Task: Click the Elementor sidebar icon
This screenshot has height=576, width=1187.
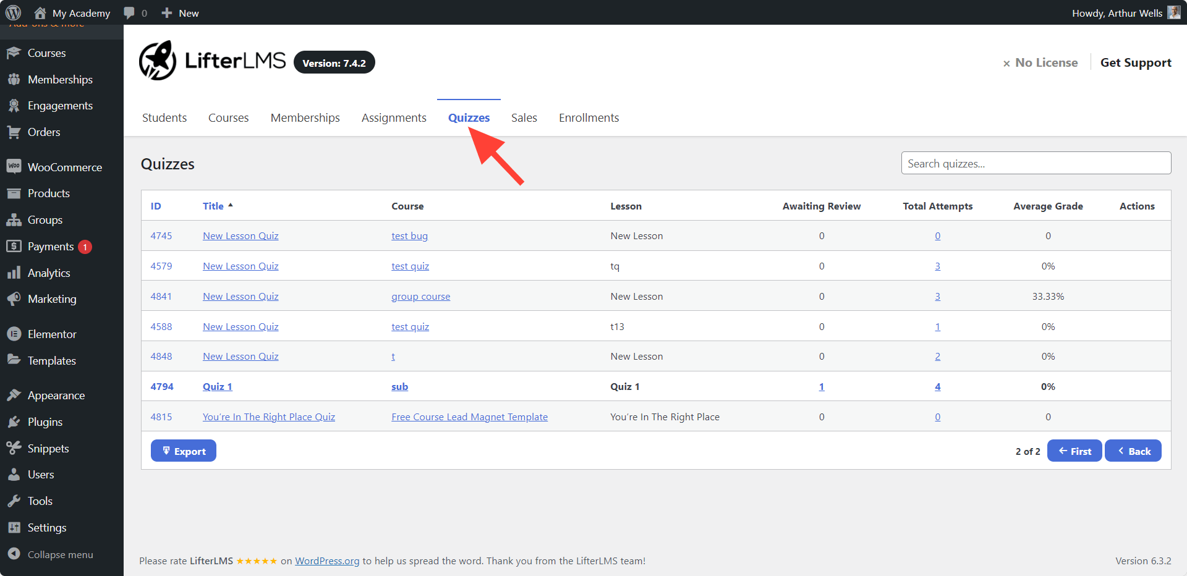Action: click(x=14, y=334)
